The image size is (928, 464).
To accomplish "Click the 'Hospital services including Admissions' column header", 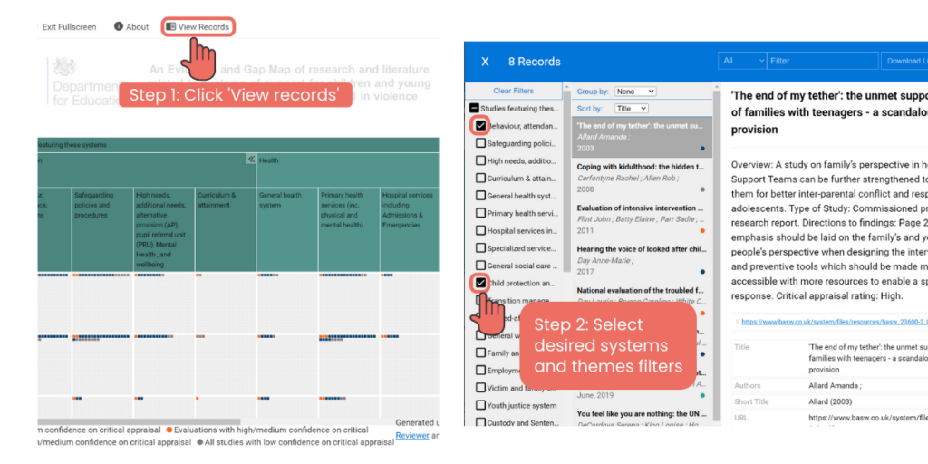I will tap(410, 229).
